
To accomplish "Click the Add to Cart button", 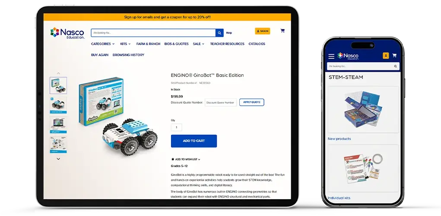I will coord(194,141).
